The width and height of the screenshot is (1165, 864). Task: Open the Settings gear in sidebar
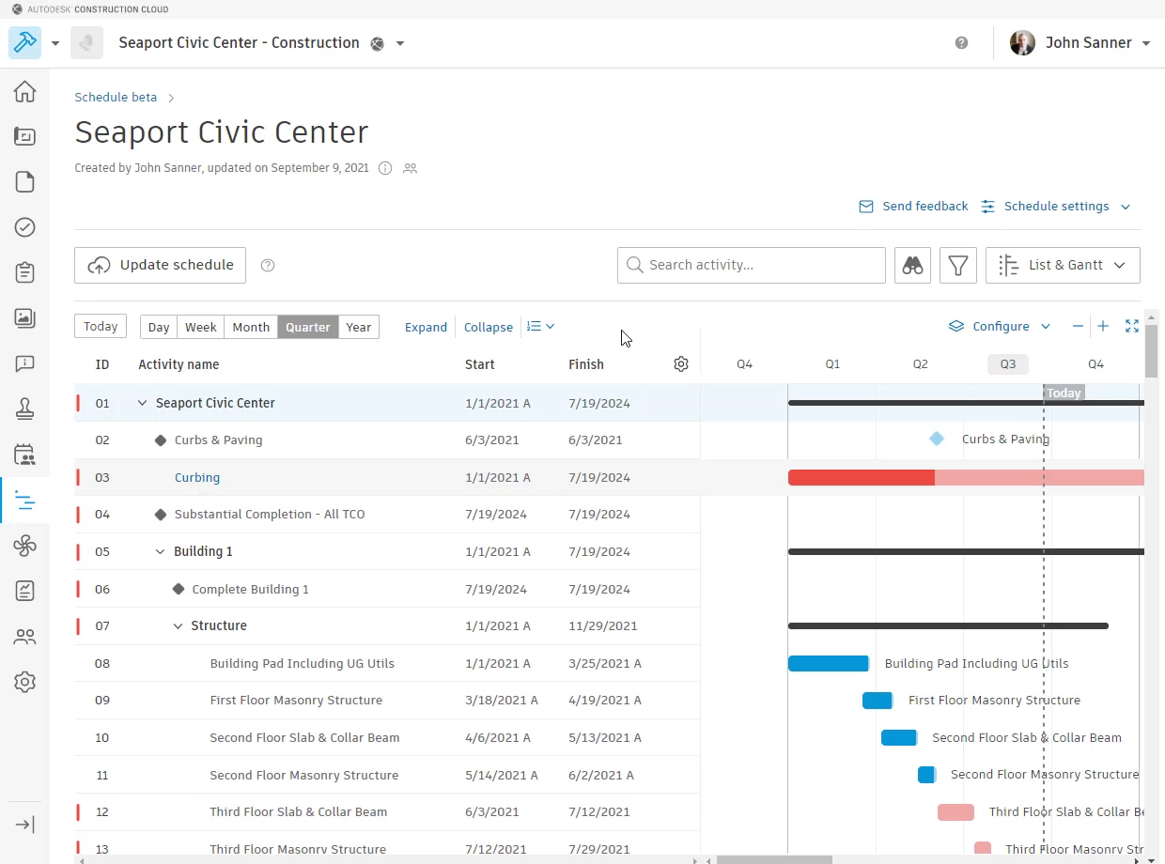pos(24,682)
